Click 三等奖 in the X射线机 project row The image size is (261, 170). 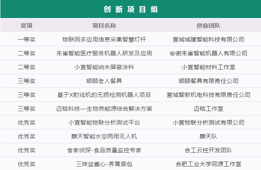[x=27, y=95]
